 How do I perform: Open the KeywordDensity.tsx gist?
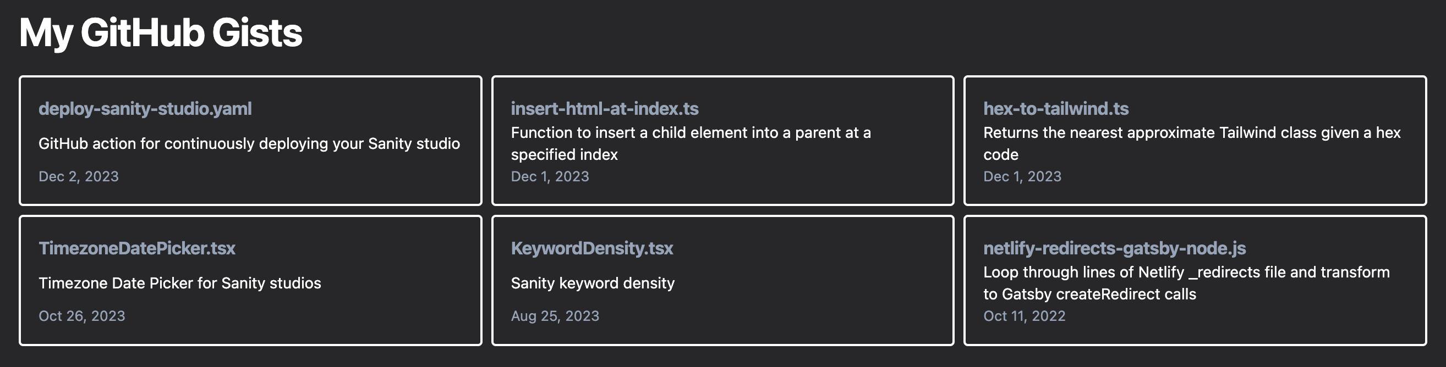591,249
